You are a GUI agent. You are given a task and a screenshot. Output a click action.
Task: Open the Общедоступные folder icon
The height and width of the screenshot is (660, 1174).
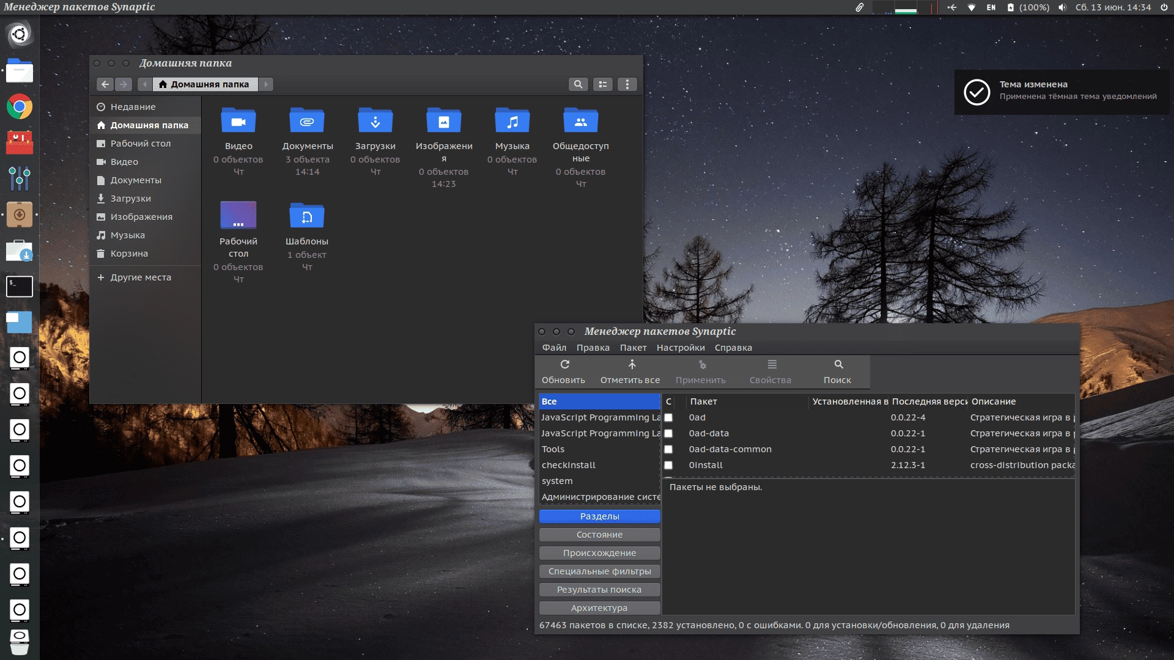581,120
